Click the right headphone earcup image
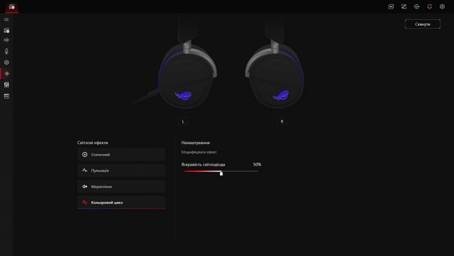The height and width of the screenshot is (256, 454). coord(275,76)
